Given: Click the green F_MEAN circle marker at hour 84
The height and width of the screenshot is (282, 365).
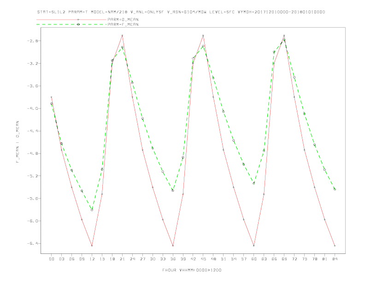Looking at the screenshot, I should (x=335, y=189).
